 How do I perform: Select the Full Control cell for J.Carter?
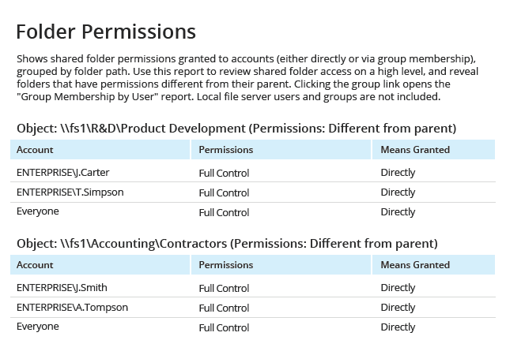pos(224,173)
